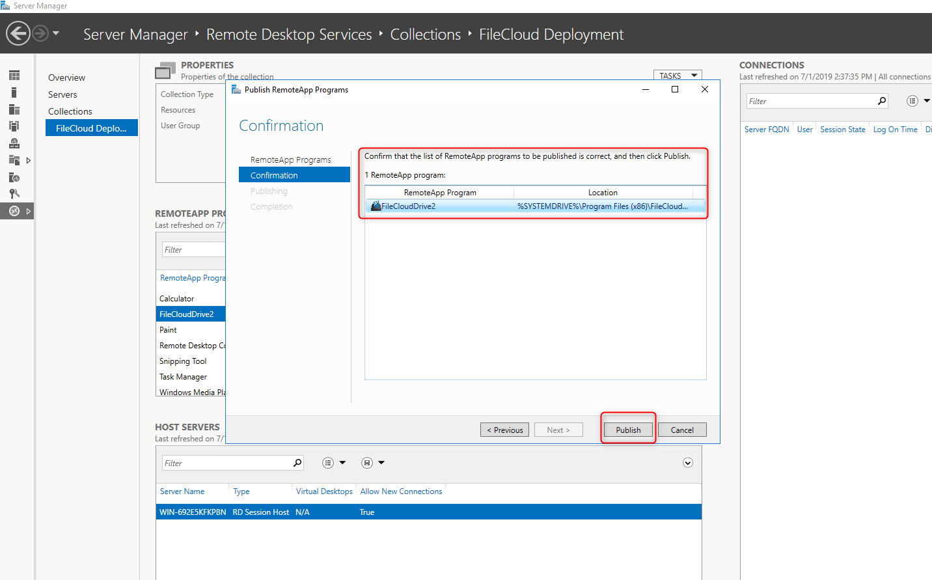
Task: Click the Previous button in the wizard
Action: [504, 430]
